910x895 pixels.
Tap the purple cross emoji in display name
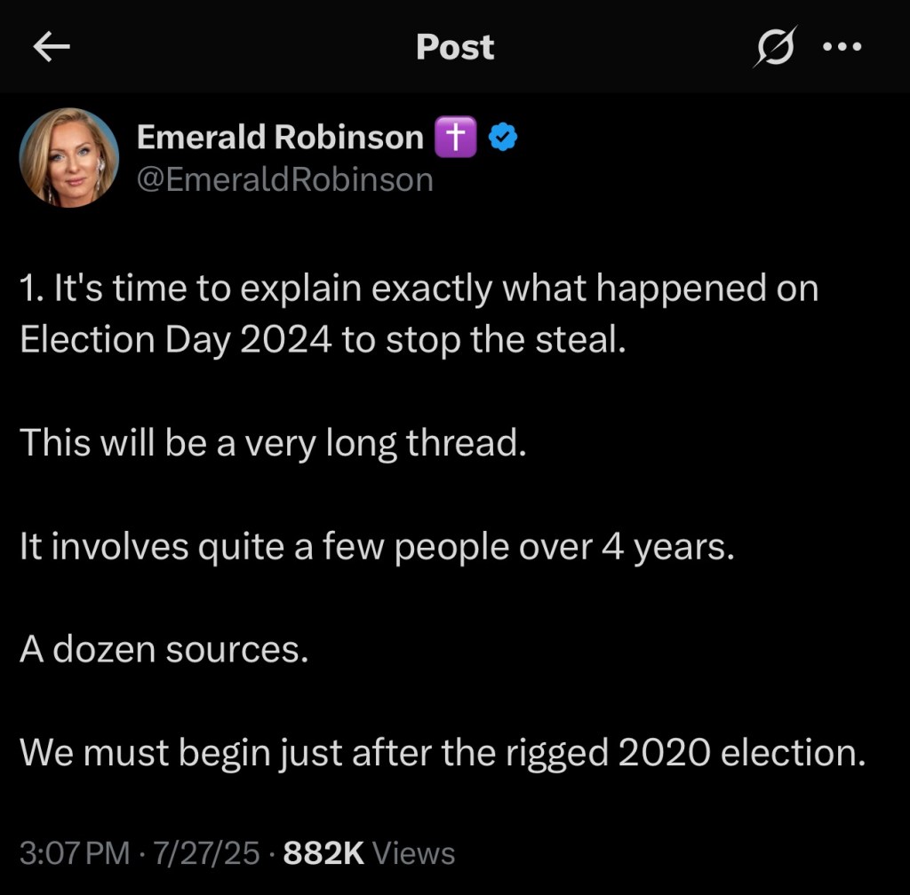[x=455, y=136]
